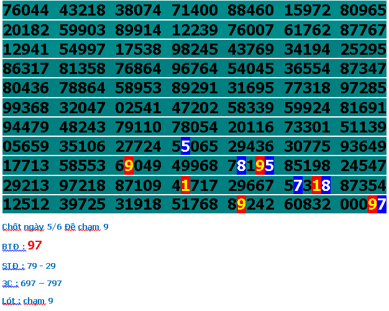Click the blue highlighted 5 in 55065
Image resolution: width=389 pixels, height=311 pixels.
click(185, 147)
